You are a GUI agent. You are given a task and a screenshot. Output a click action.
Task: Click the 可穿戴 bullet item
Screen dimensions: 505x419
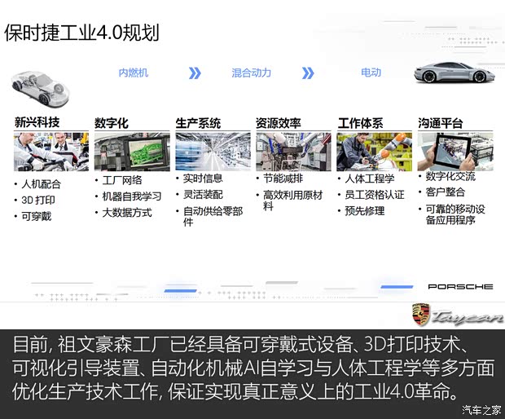[33, 216]
